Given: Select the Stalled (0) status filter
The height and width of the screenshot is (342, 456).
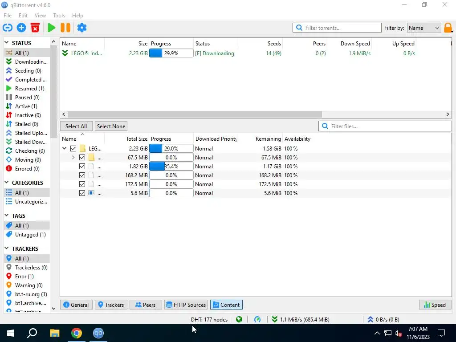Looking at the screenshot, I should pos(27,124).
